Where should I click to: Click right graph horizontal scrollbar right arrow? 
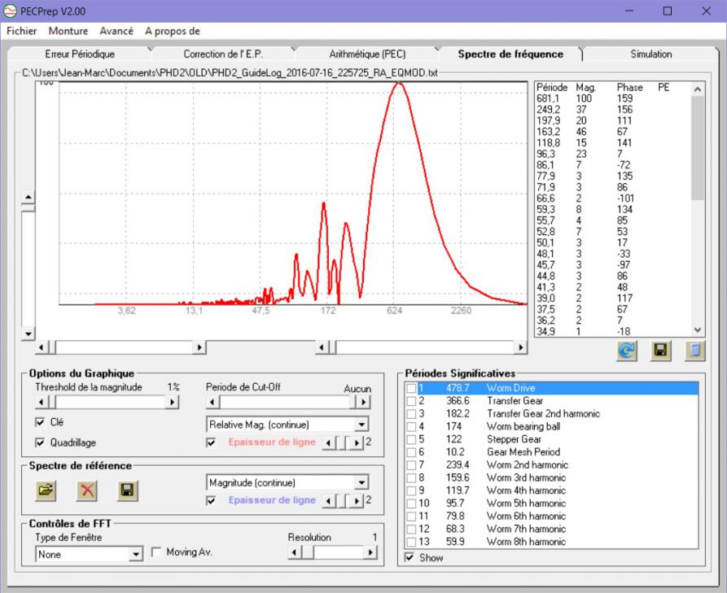[x=521, y=347]
